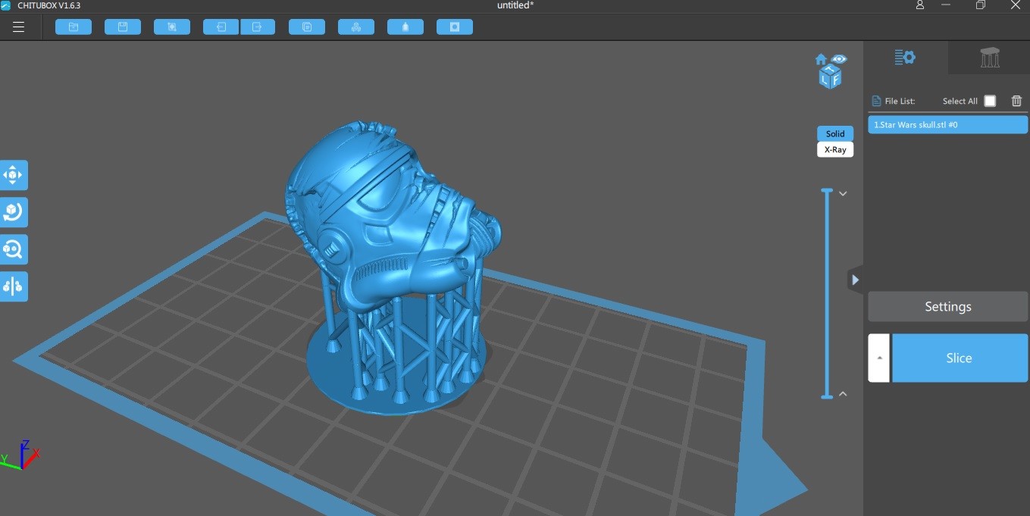Click the Redo right-arrow toolbar icon
Image resolution: width=1030 pixels, height=516 pixels.
point(258,27)
